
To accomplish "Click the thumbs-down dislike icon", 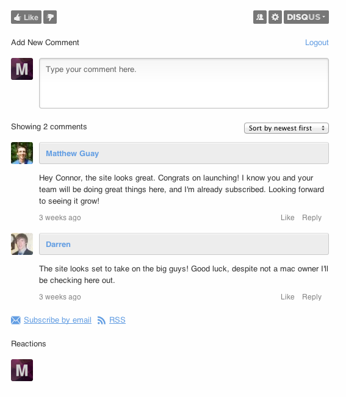I will [50, 17].
